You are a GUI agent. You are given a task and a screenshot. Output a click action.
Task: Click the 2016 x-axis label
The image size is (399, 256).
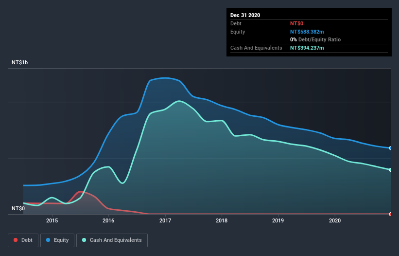point(108,220)
